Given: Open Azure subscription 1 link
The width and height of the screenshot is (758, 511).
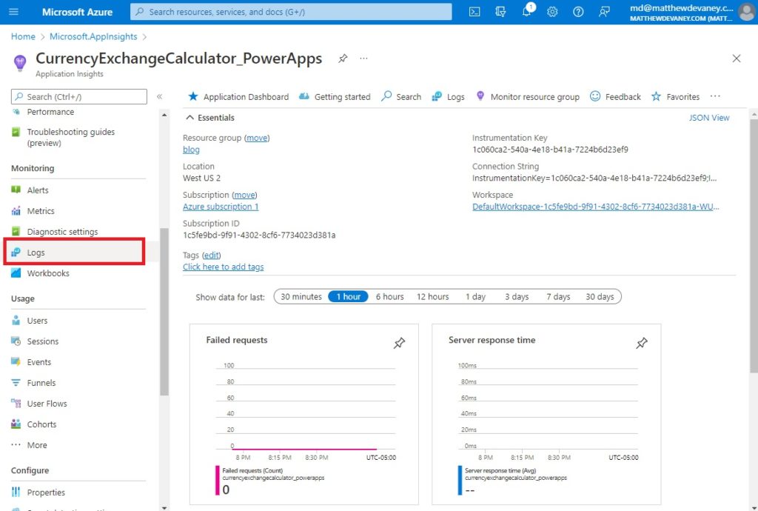Looking at the screenshot, I should click(x=221, y=207).
